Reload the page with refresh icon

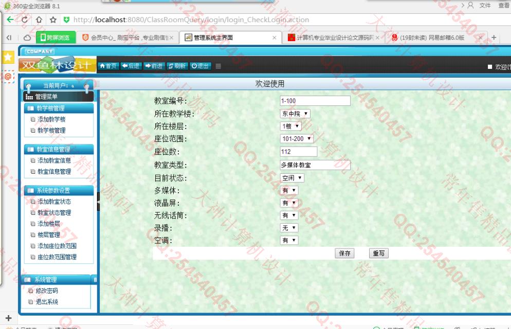click(x=25, y=20)
